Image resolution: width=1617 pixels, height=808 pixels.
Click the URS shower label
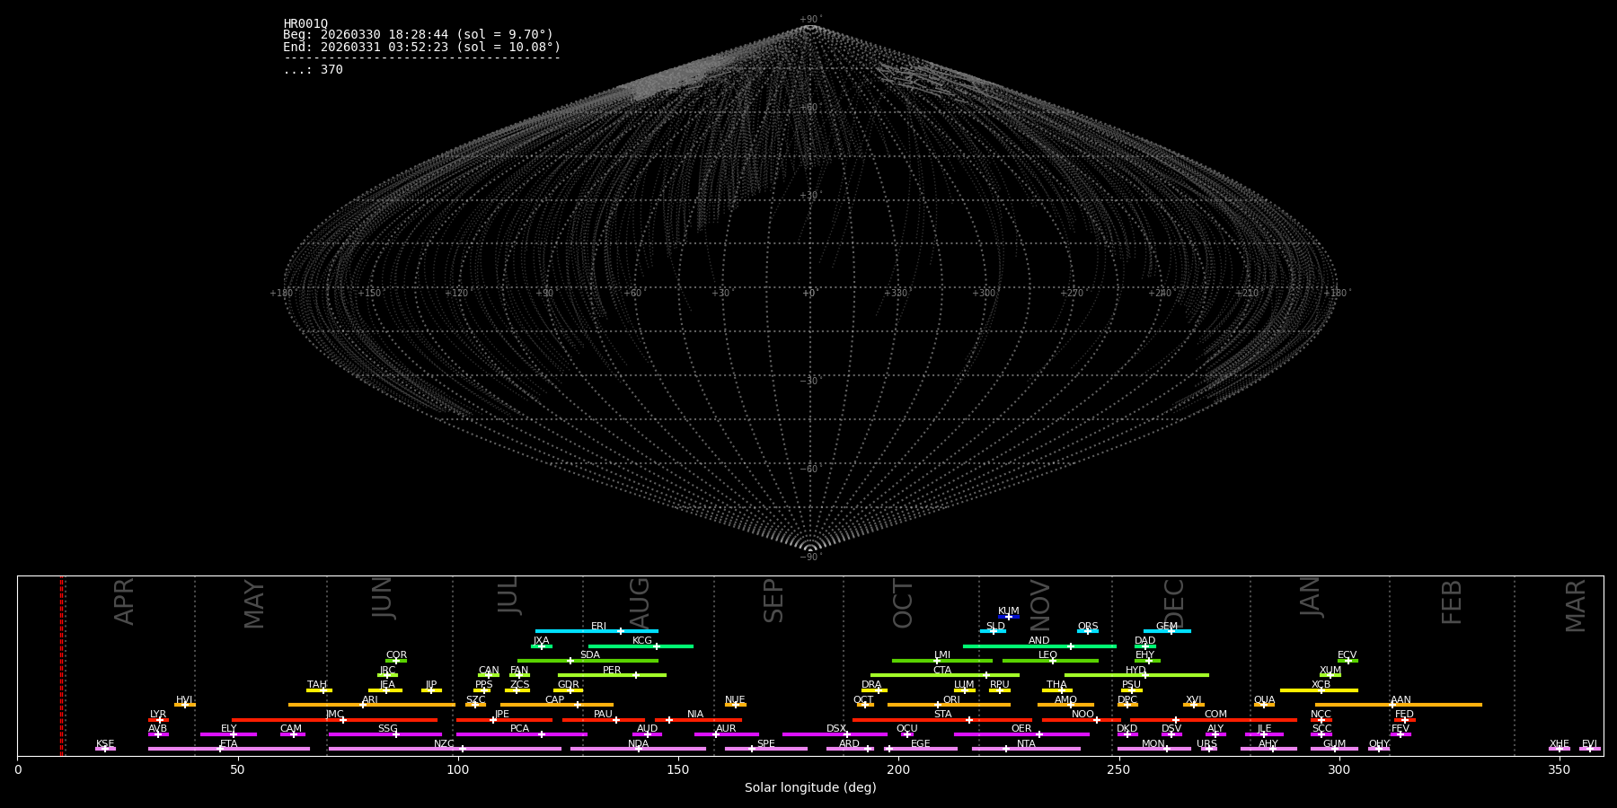pos(1207,744)
